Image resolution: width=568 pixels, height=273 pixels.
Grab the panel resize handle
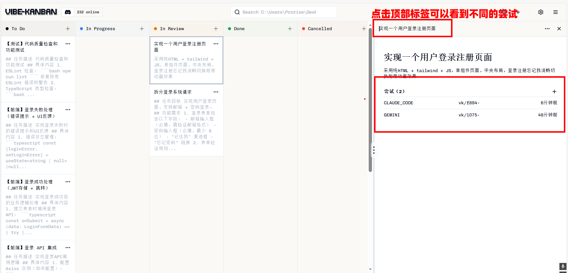click(x=374, y=150)
